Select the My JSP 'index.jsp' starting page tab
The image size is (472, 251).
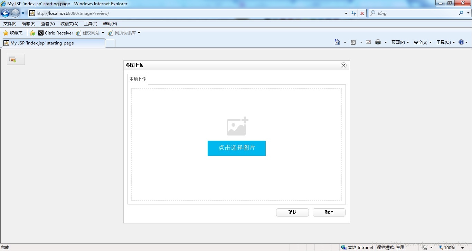click(53, 43)
